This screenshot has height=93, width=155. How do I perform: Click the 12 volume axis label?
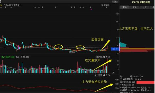coord(117,61)
